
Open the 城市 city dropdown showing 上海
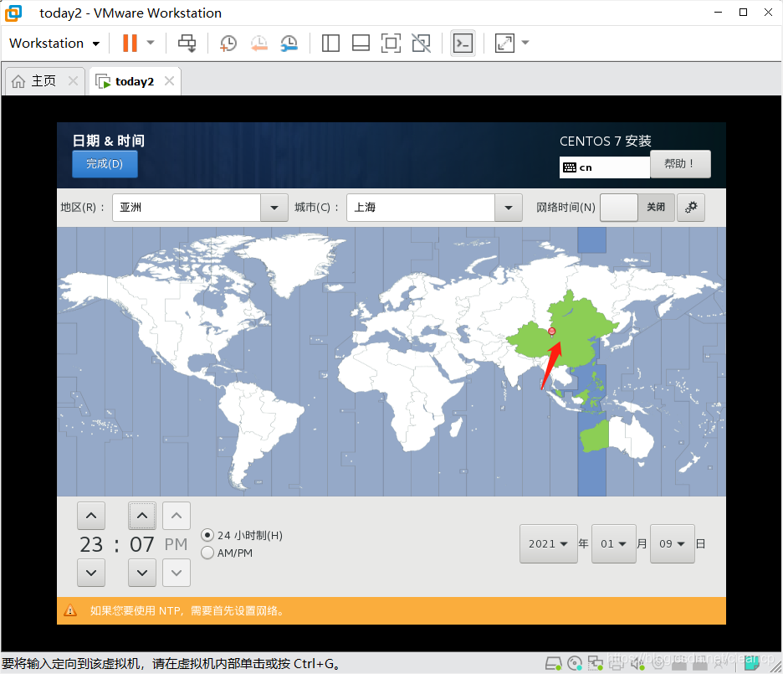(434, 208)
